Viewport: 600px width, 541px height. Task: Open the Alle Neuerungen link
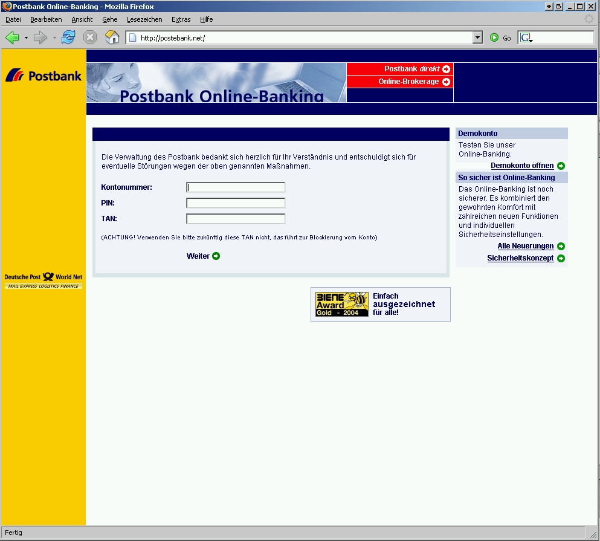tap(526, 246)
